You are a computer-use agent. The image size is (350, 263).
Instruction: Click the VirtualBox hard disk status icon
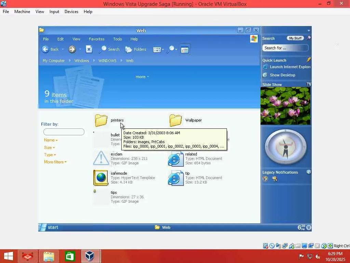click(265, 246)
